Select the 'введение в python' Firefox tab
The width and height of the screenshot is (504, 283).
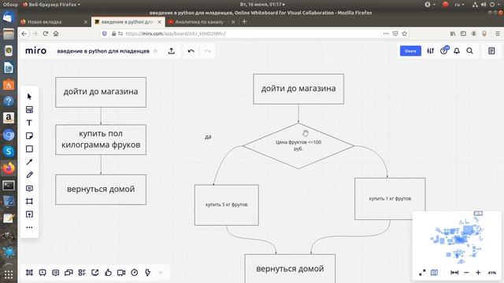click(127, 22)
